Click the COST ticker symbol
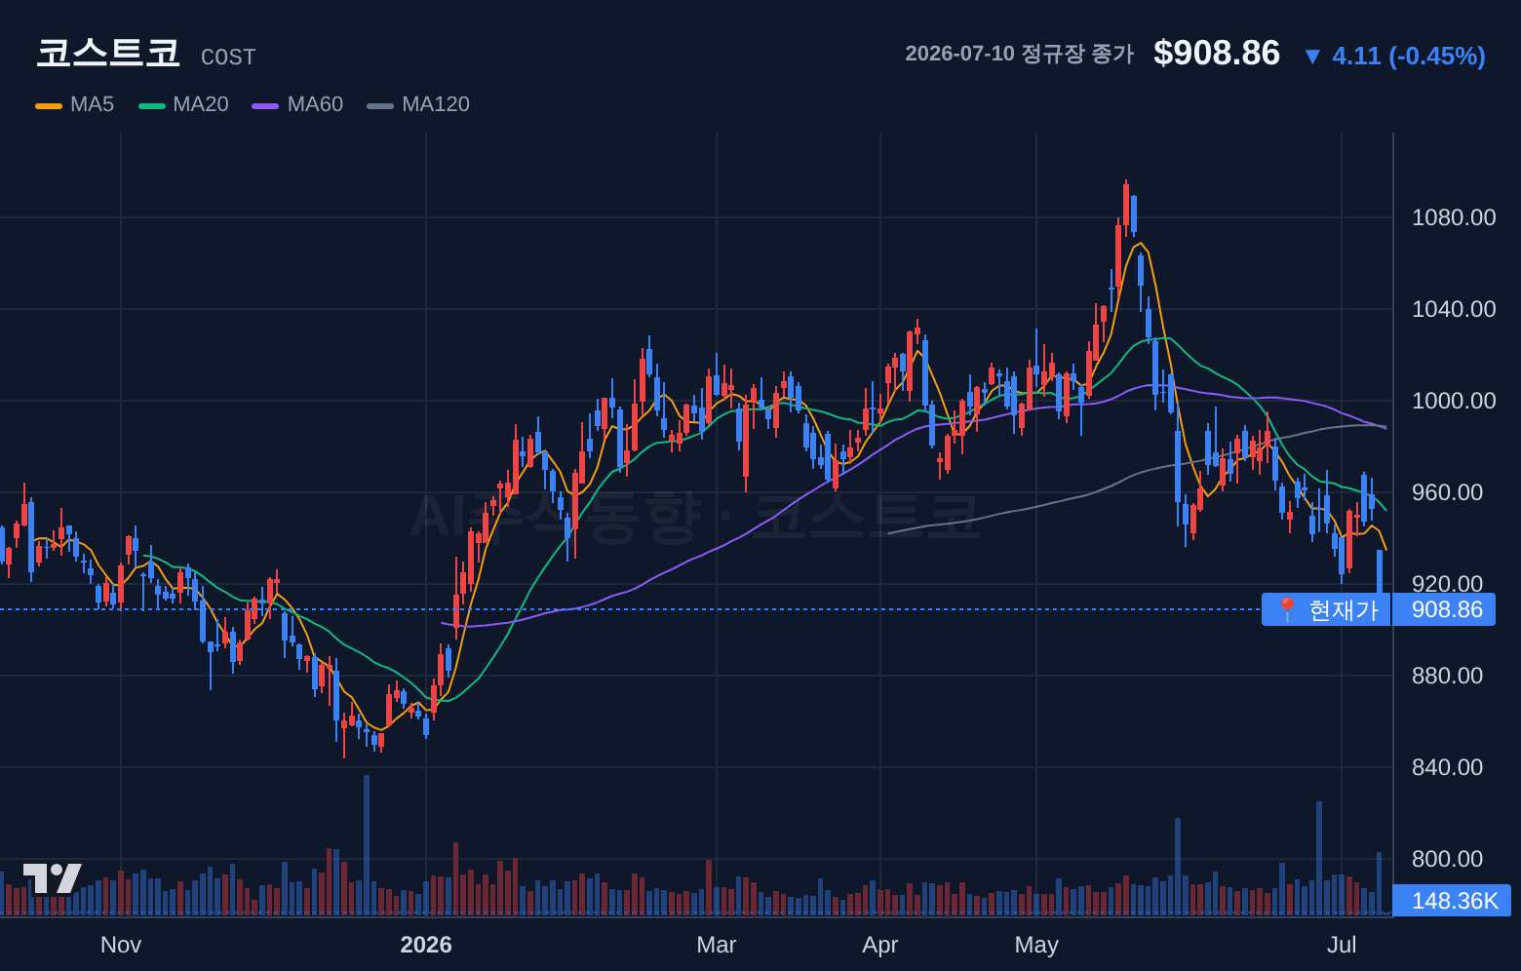1521x971 pixels. [x=228, y=58]
